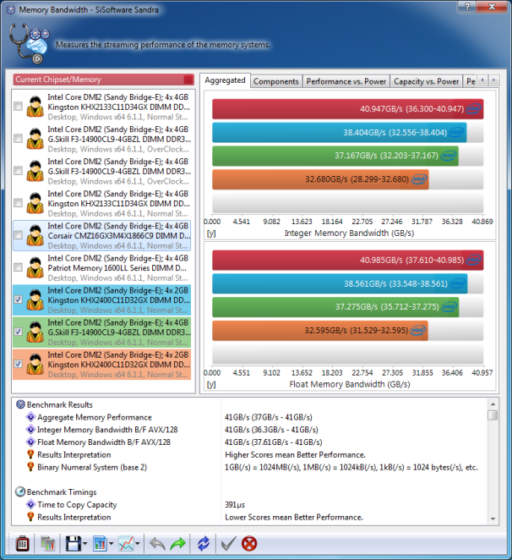
Task: Click the 391µs value
Action: [235, 504]
